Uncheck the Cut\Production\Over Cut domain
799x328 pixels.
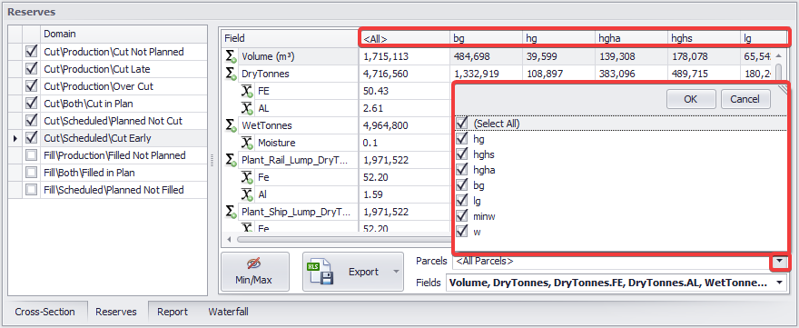[x=32, y=86]
